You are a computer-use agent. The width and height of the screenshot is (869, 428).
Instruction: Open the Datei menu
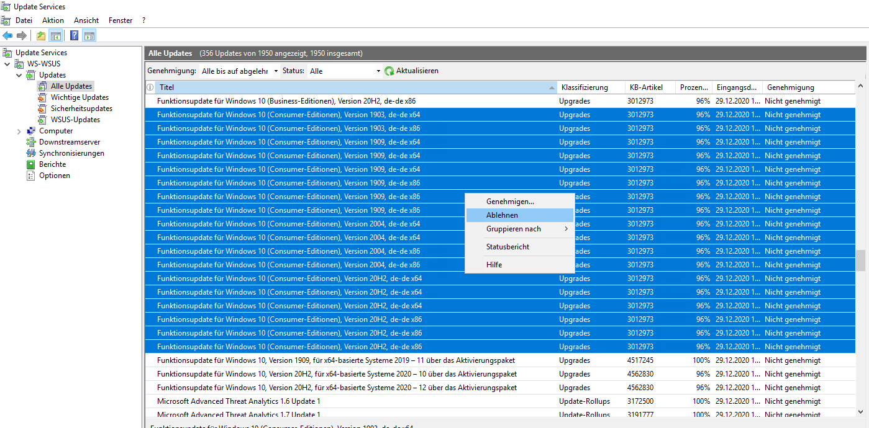coord(24,20)
